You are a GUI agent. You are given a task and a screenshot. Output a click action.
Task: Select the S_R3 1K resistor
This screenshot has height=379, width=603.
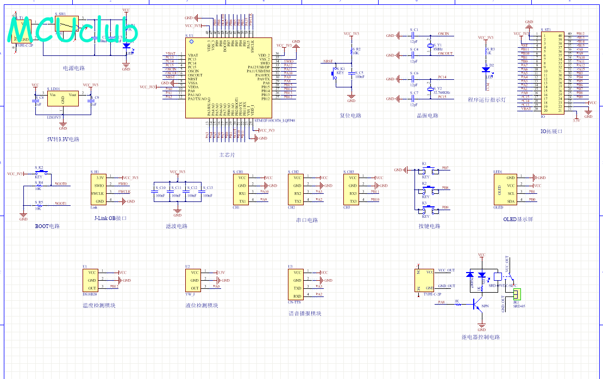(486, 50)
